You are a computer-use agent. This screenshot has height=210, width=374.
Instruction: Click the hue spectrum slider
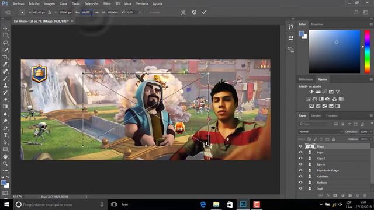pos(367,51)
